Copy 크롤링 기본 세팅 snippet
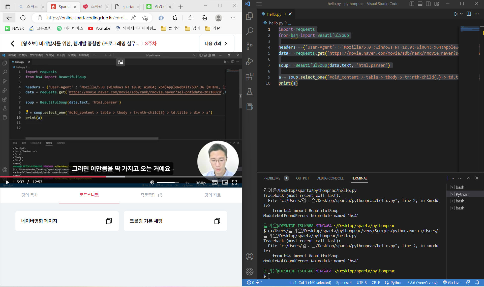Screen dimensions: 484x287 point(217,221)
